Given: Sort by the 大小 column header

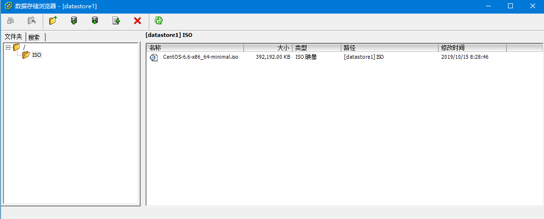Looking at the screenshot, I should [x=268, y=48].
